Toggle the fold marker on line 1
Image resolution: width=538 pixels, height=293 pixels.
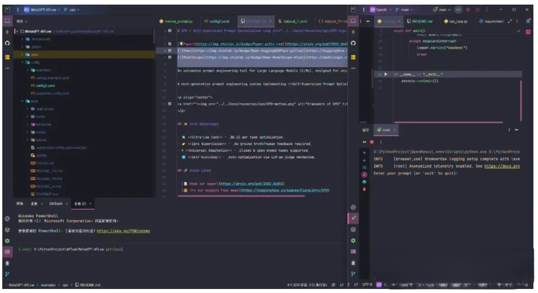[170, 30]
